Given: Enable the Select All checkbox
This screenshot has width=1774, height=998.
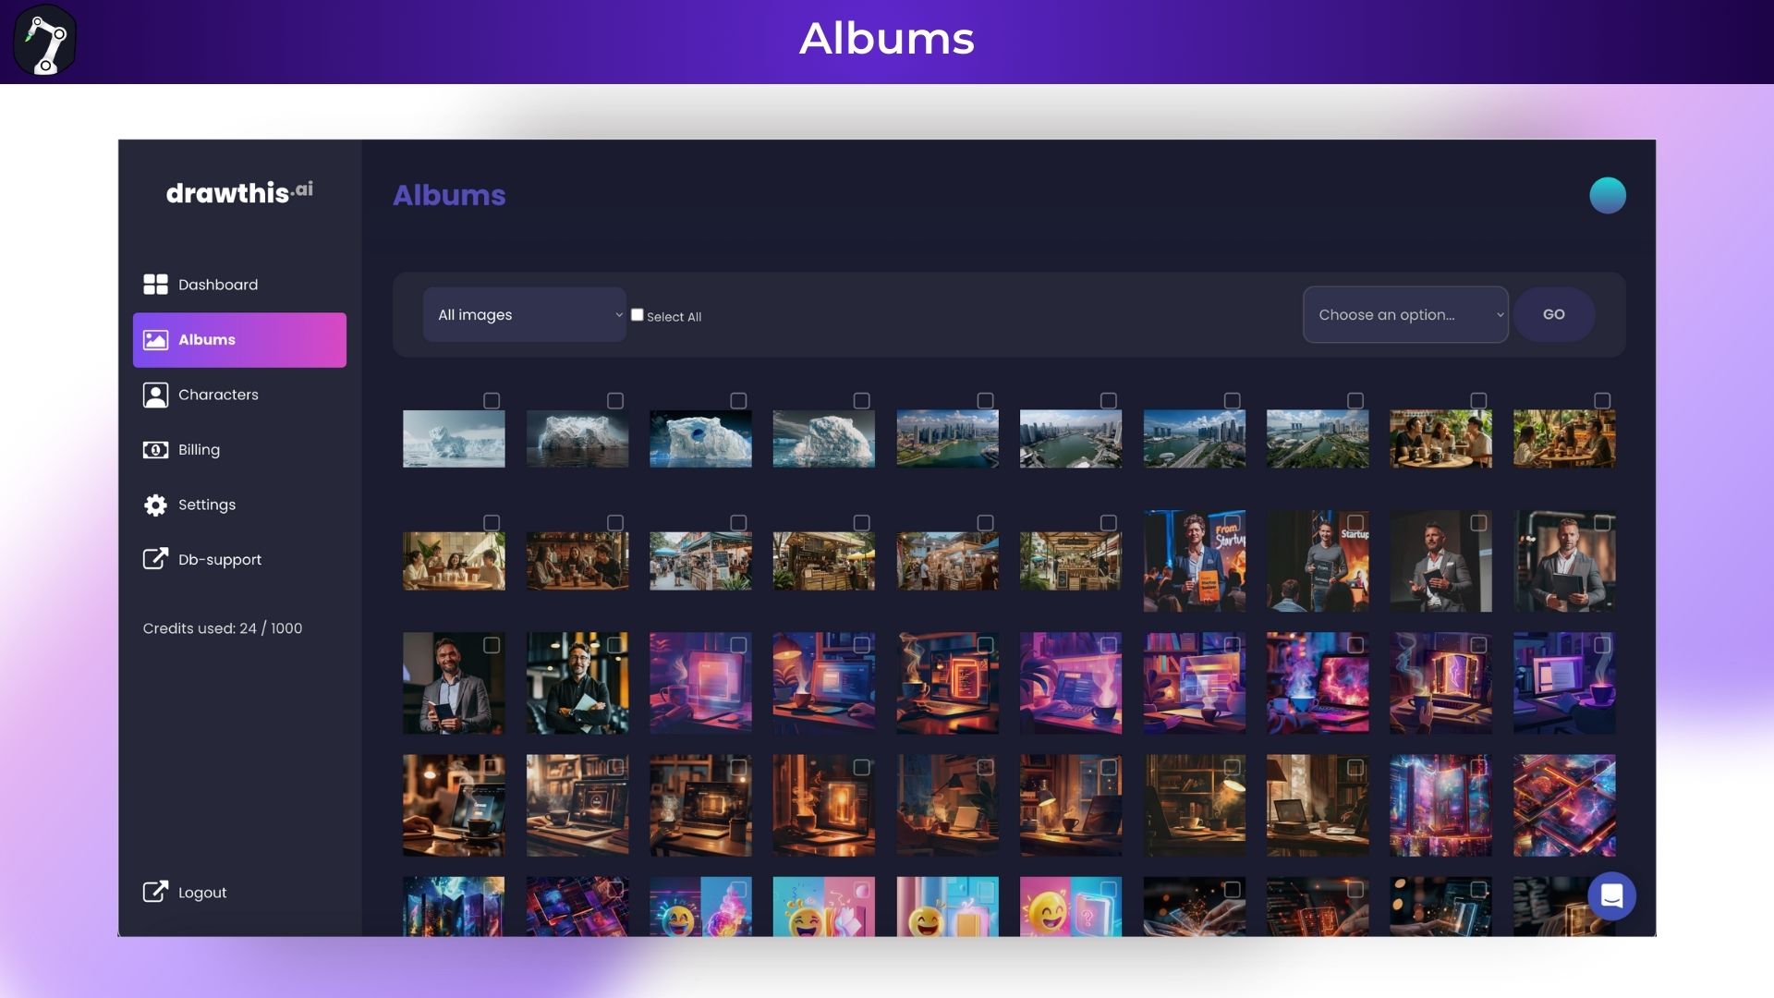Looking at the screenshot, I should tap(637, 315).
